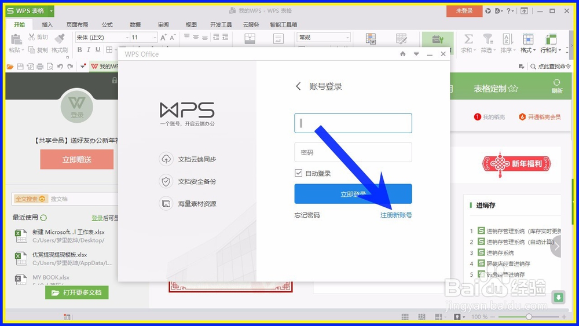This screenshot has width=579, height=326.
Task: Toggle Bold formatting
Action: 79,49
